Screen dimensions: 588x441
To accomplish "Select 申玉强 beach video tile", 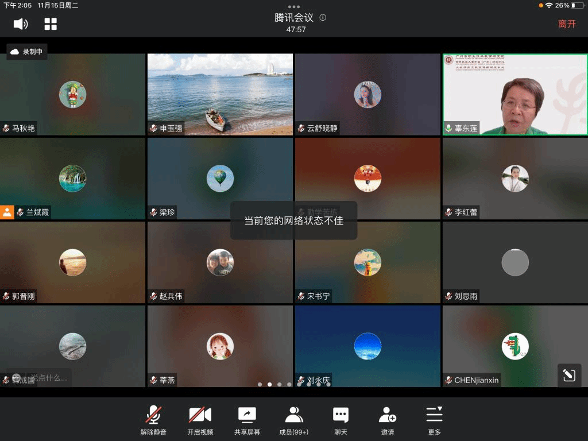I will (x=220, y=95).
